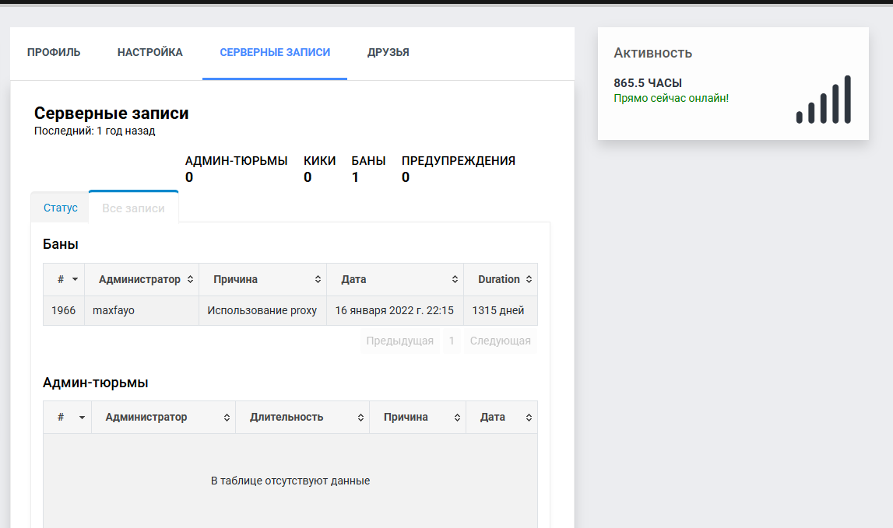Sort Баны table by Duration sort icon

click(x=529, y=279)
